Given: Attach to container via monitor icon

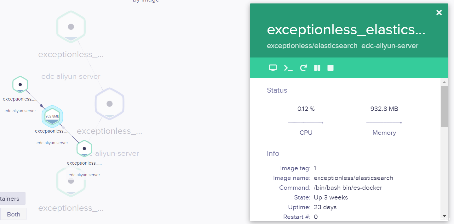Looking at the screenshot, I should click(273, 68).
